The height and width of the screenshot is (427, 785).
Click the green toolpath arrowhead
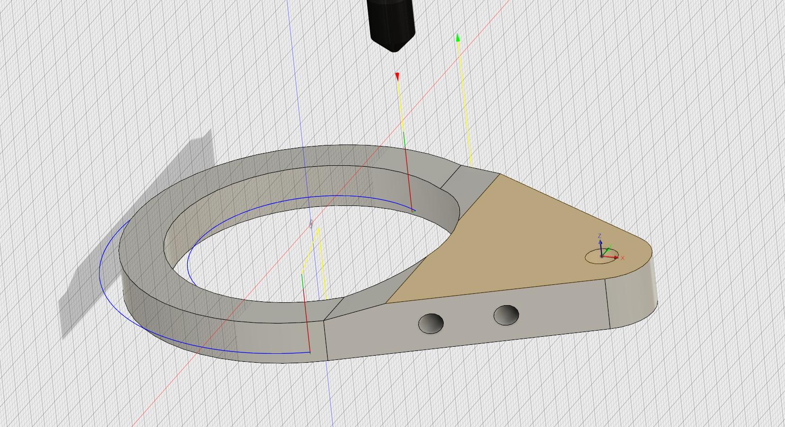tap(457, 37)
